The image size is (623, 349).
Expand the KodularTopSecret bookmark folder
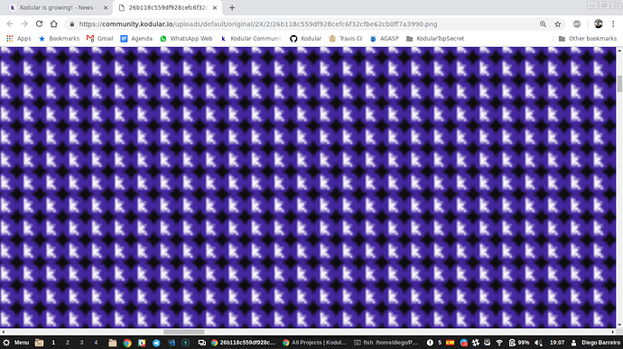pos(435,39)
